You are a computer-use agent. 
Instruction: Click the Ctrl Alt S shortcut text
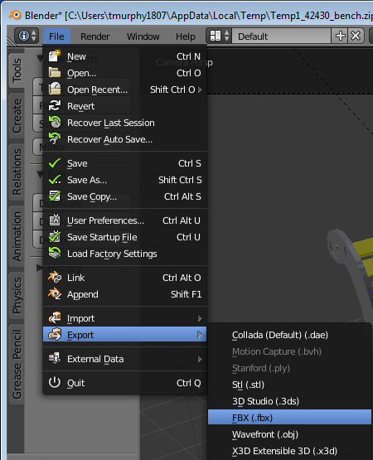[x=182, y=196]
